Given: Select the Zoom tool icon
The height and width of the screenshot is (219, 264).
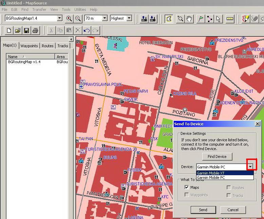Looking at the screenshot, I should tap(180, 19).
